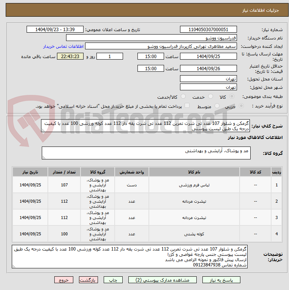Open مشاهده مدارک پیوستی (2) button

[x=163, y=280]
